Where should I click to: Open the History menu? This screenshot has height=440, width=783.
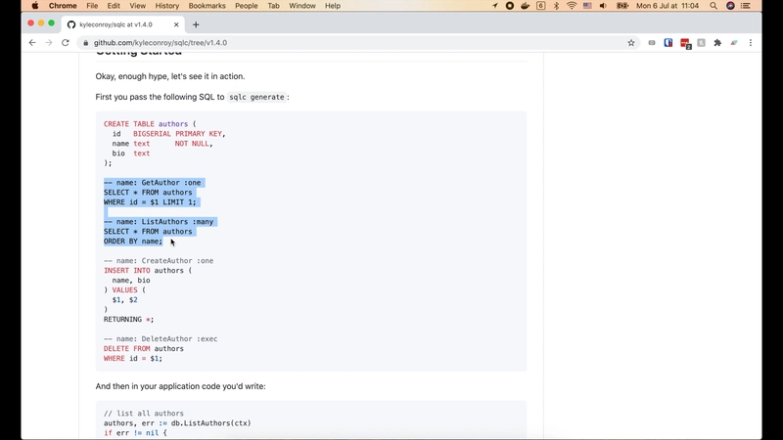point(166,6)
